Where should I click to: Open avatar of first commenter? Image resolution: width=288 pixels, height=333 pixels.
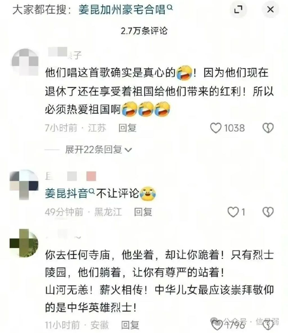(x=25, y=62)
